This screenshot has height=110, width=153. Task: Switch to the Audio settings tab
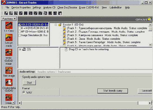coord(27,72)
